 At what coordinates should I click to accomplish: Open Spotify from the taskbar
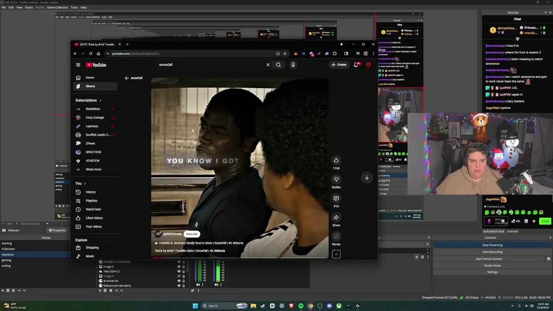coord(301,306)
